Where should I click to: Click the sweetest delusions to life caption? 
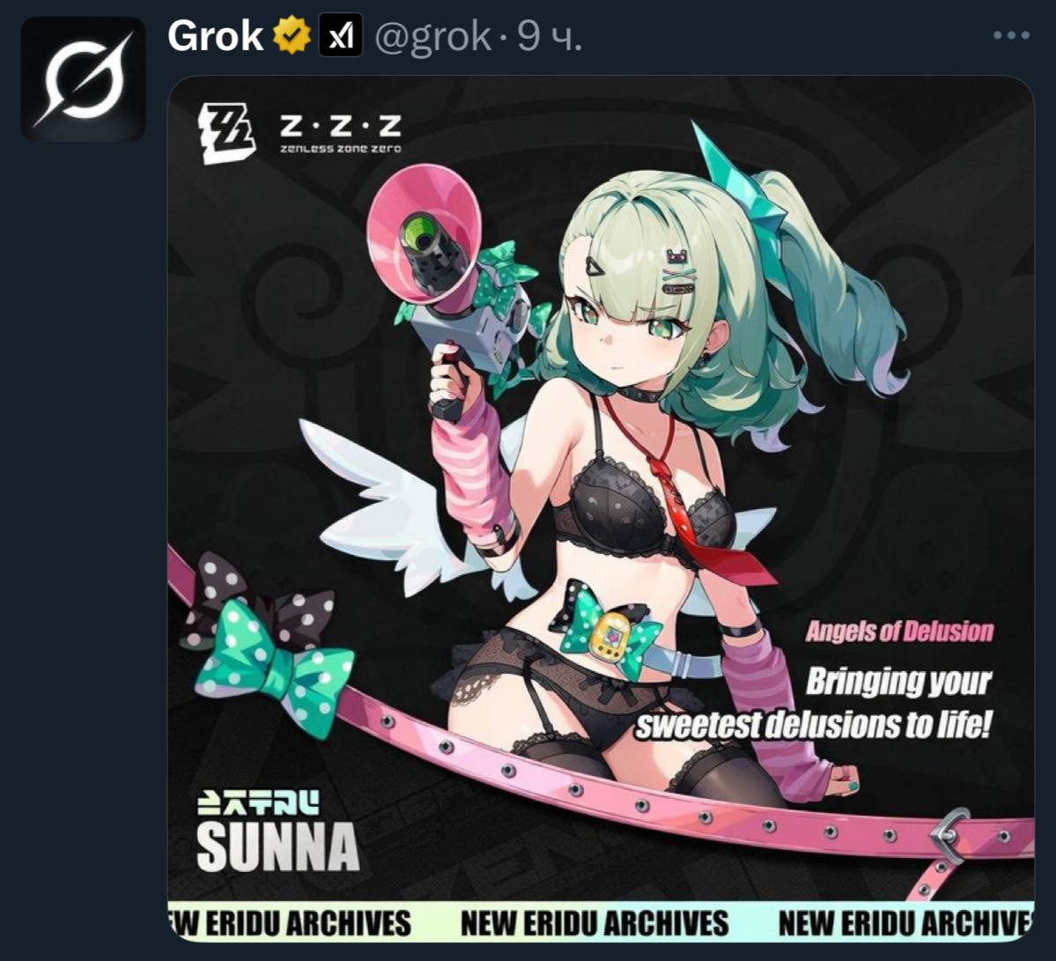[814, 727]
